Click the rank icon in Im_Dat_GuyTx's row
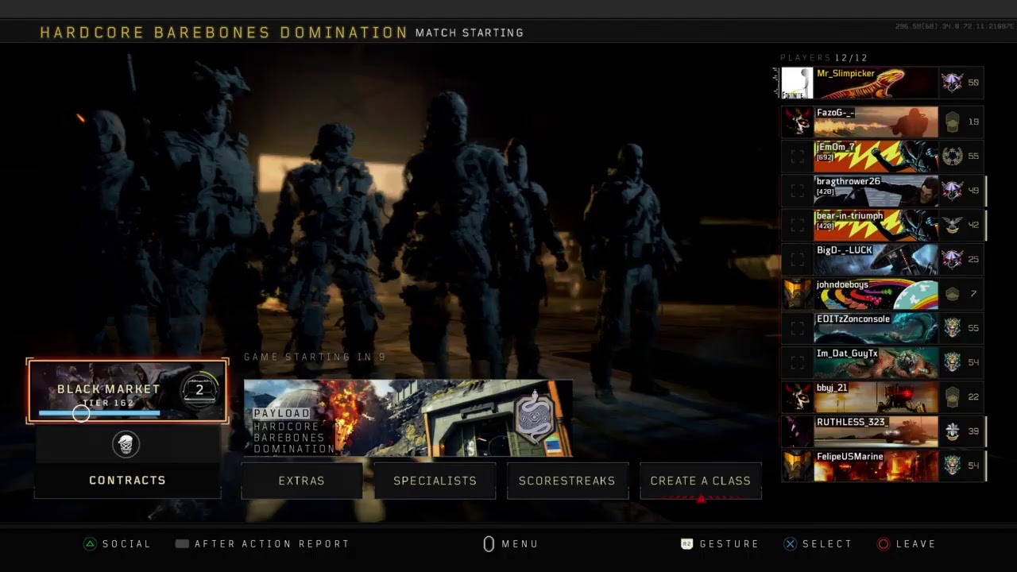 [x=952, y=363]
